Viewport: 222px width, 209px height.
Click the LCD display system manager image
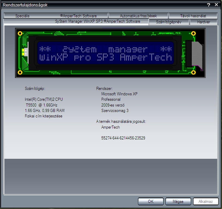click(110, 53)
